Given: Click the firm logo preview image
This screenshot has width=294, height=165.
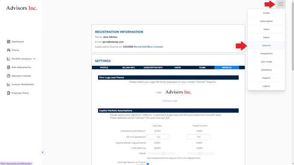Looking at the screenshot, I should (x=178, y=92).
